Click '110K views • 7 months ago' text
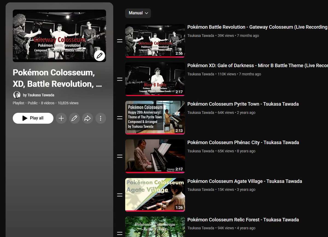The width and height of the screenshot is (328, 237). 239,74
